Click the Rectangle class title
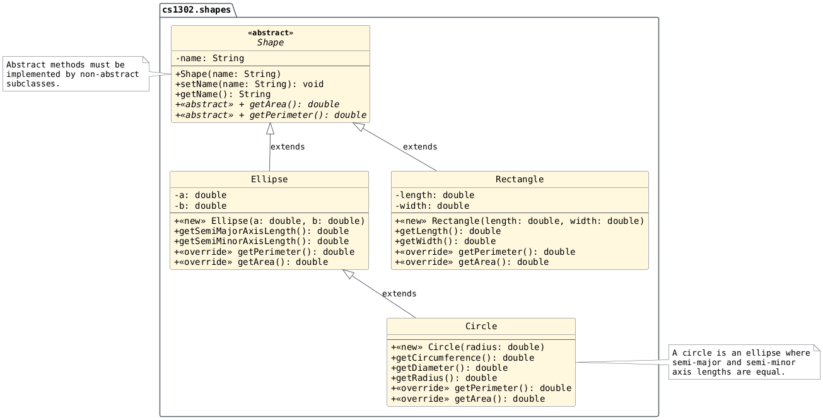Image resolution: width=823 pixels, height=420 pixels. click(520, 180)
